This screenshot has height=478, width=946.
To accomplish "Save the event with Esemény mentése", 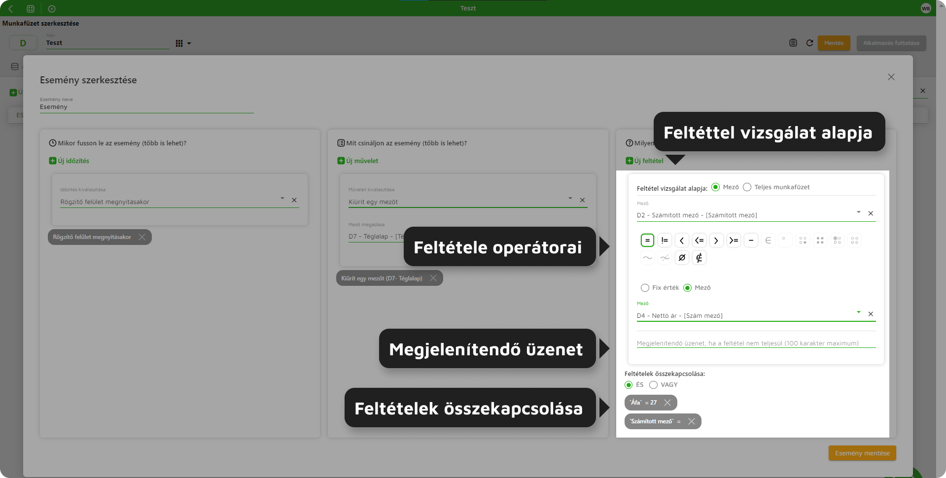I will (862, 453).
